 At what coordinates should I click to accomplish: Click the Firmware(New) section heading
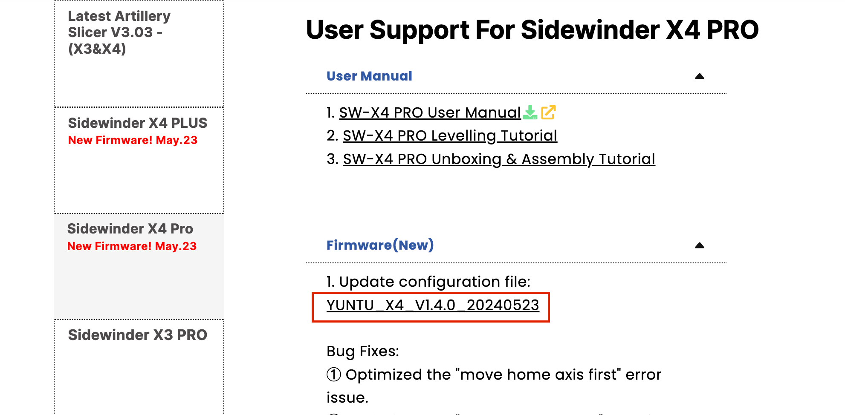point(380,245)
